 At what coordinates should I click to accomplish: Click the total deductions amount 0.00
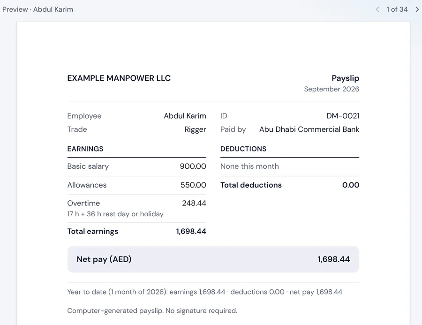tap(351, 185)
